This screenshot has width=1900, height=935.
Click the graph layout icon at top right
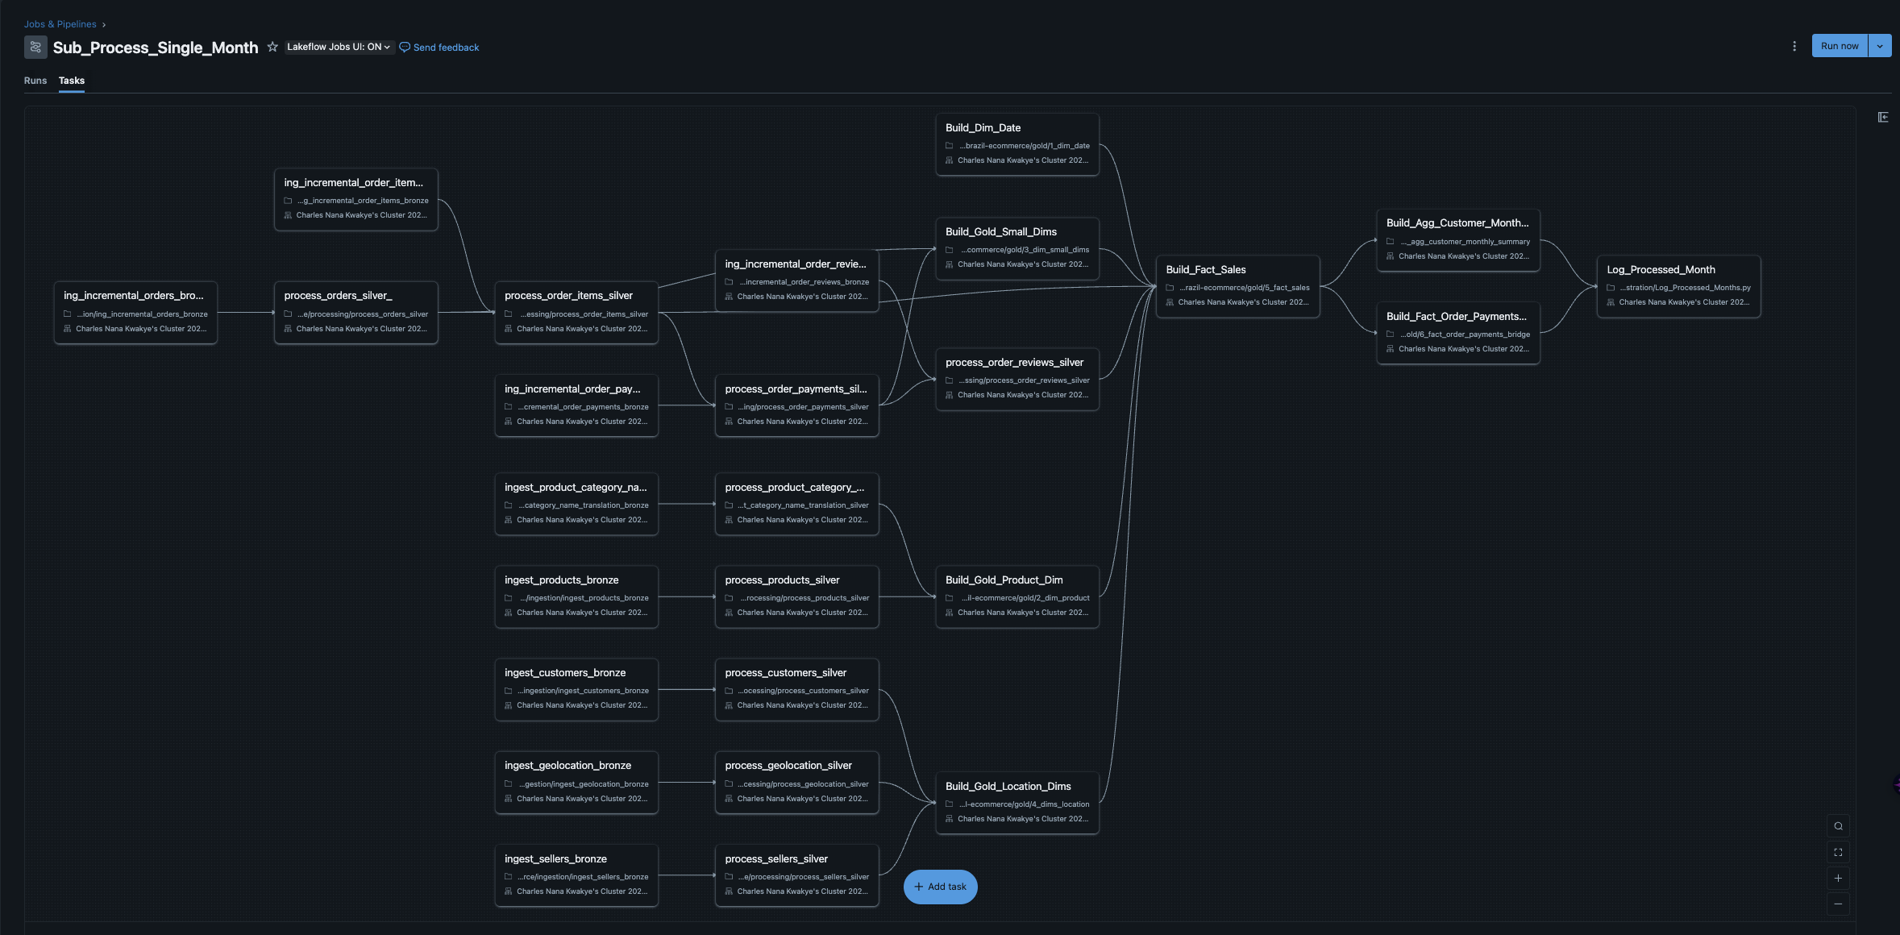tap(1885, 117)
